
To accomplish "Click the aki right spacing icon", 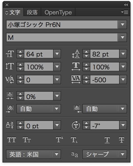I will (x=77, y=109).
